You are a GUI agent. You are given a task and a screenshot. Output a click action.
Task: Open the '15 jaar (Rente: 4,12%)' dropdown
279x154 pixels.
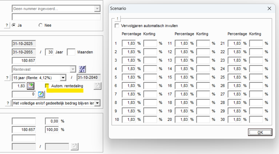pos(63,78)
